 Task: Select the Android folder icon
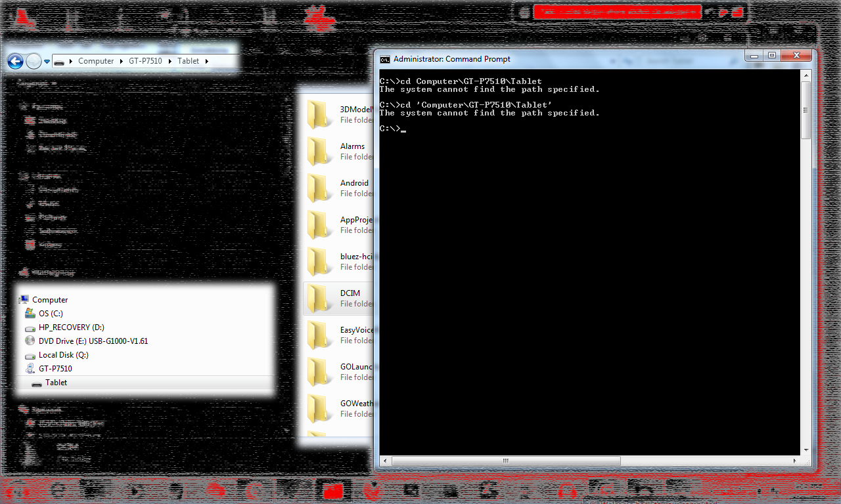pos(320,188)
